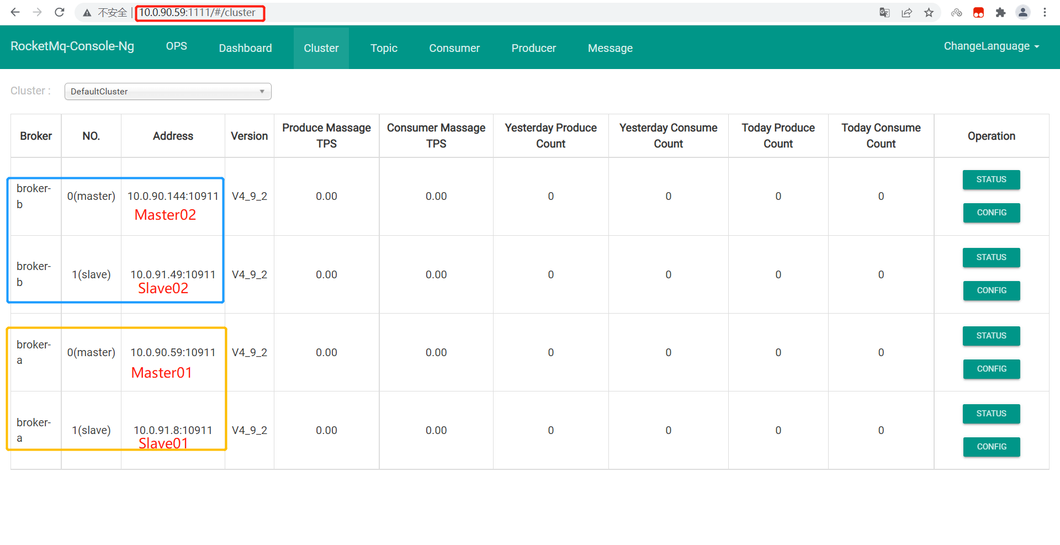The image size is (1060, 545).
Task: Reload the page with the refresh icon
Action: (x=60, y=12)
